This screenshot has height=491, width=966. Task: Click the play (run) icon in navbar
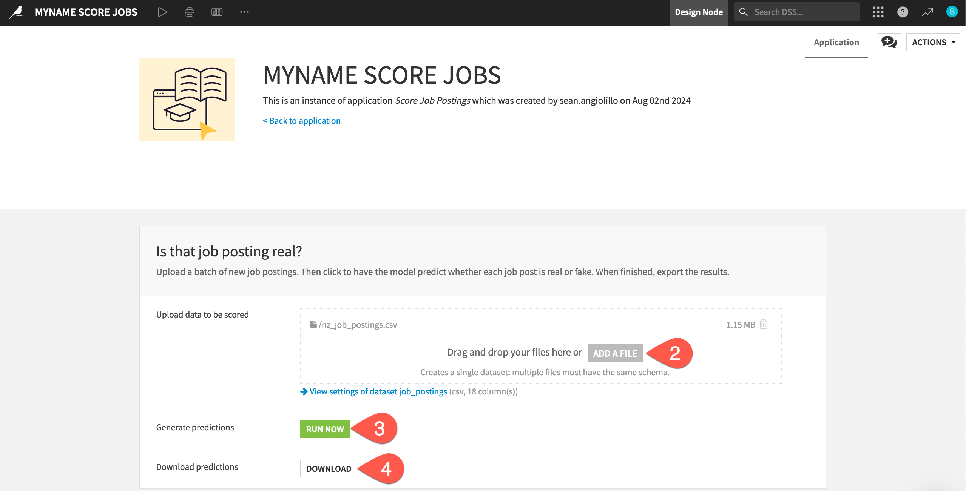(162, 12)
